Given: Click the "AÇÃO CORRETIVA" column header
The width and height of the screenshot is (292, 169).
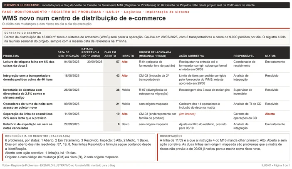Looking at the screenshot, I should pos(191,56).
